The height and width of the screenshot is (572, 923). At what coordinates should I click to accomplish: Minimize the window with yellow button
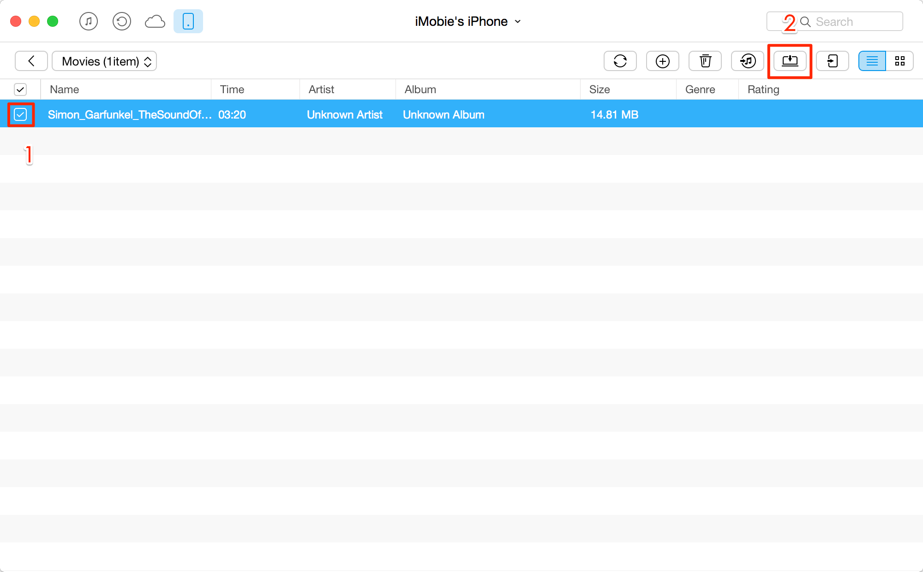coord(34,21)
